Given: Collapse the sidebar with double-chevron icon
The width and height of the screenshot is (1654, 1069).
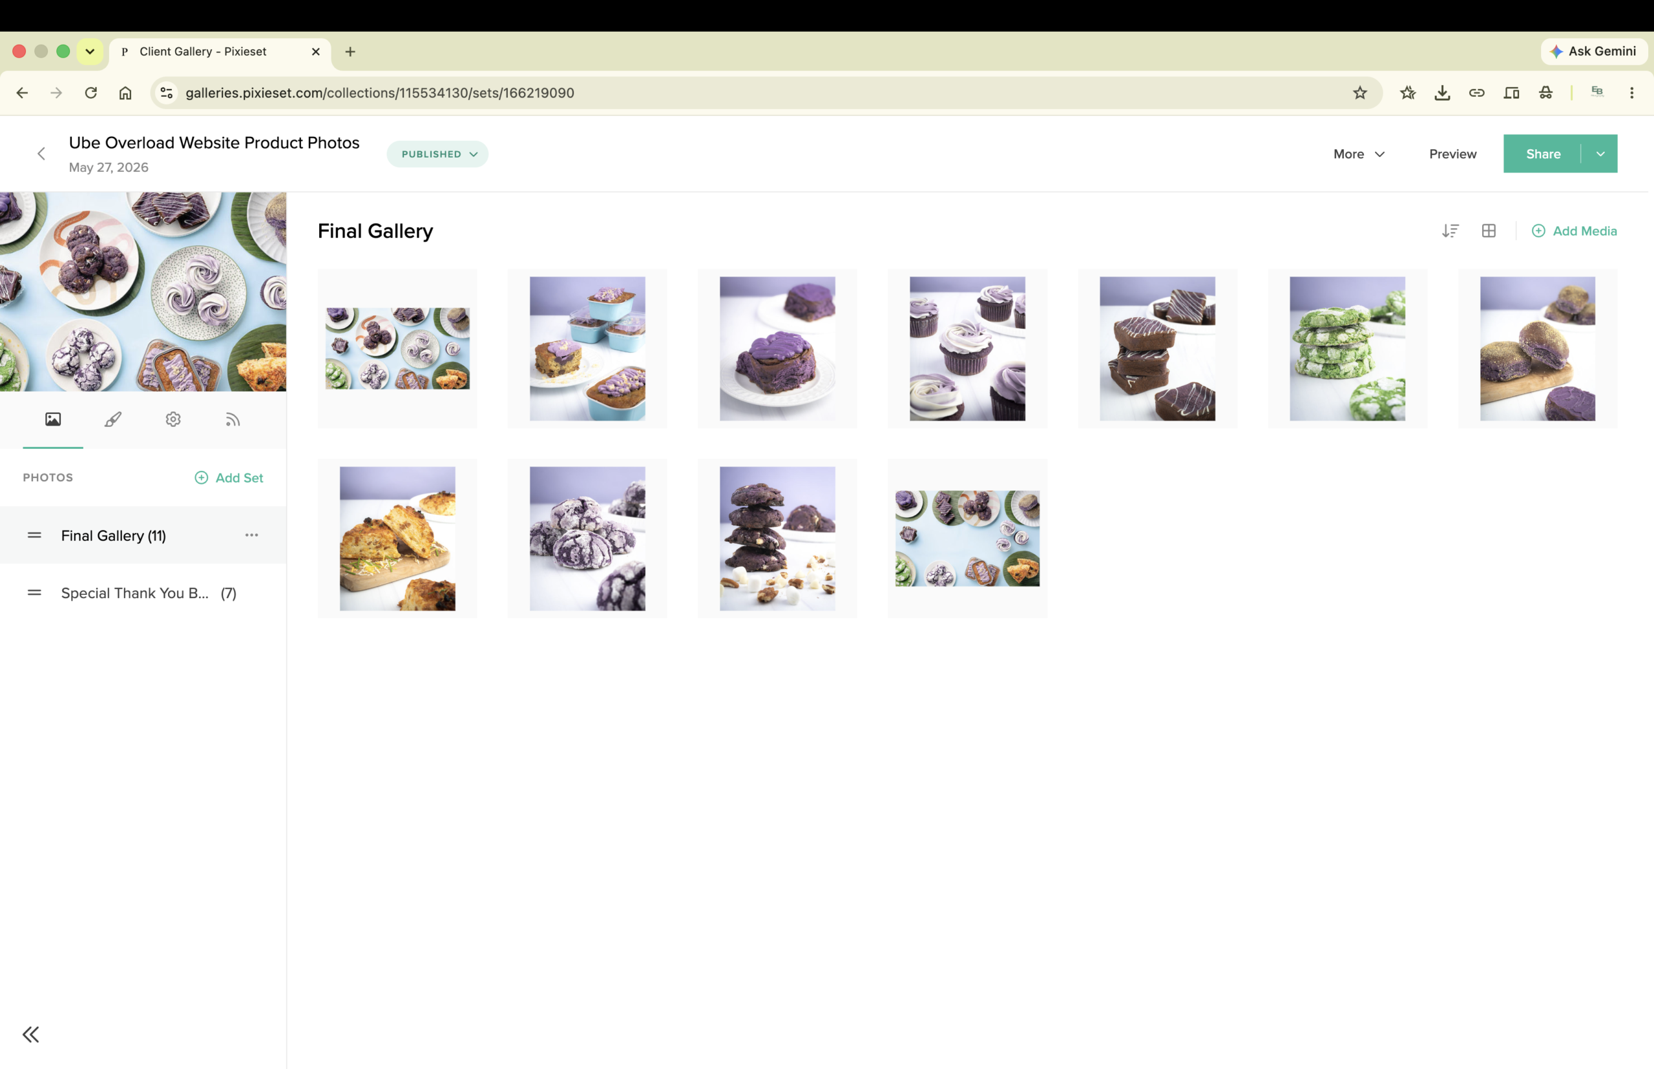Looking at the screenshot, I should tap(30, 1034).
